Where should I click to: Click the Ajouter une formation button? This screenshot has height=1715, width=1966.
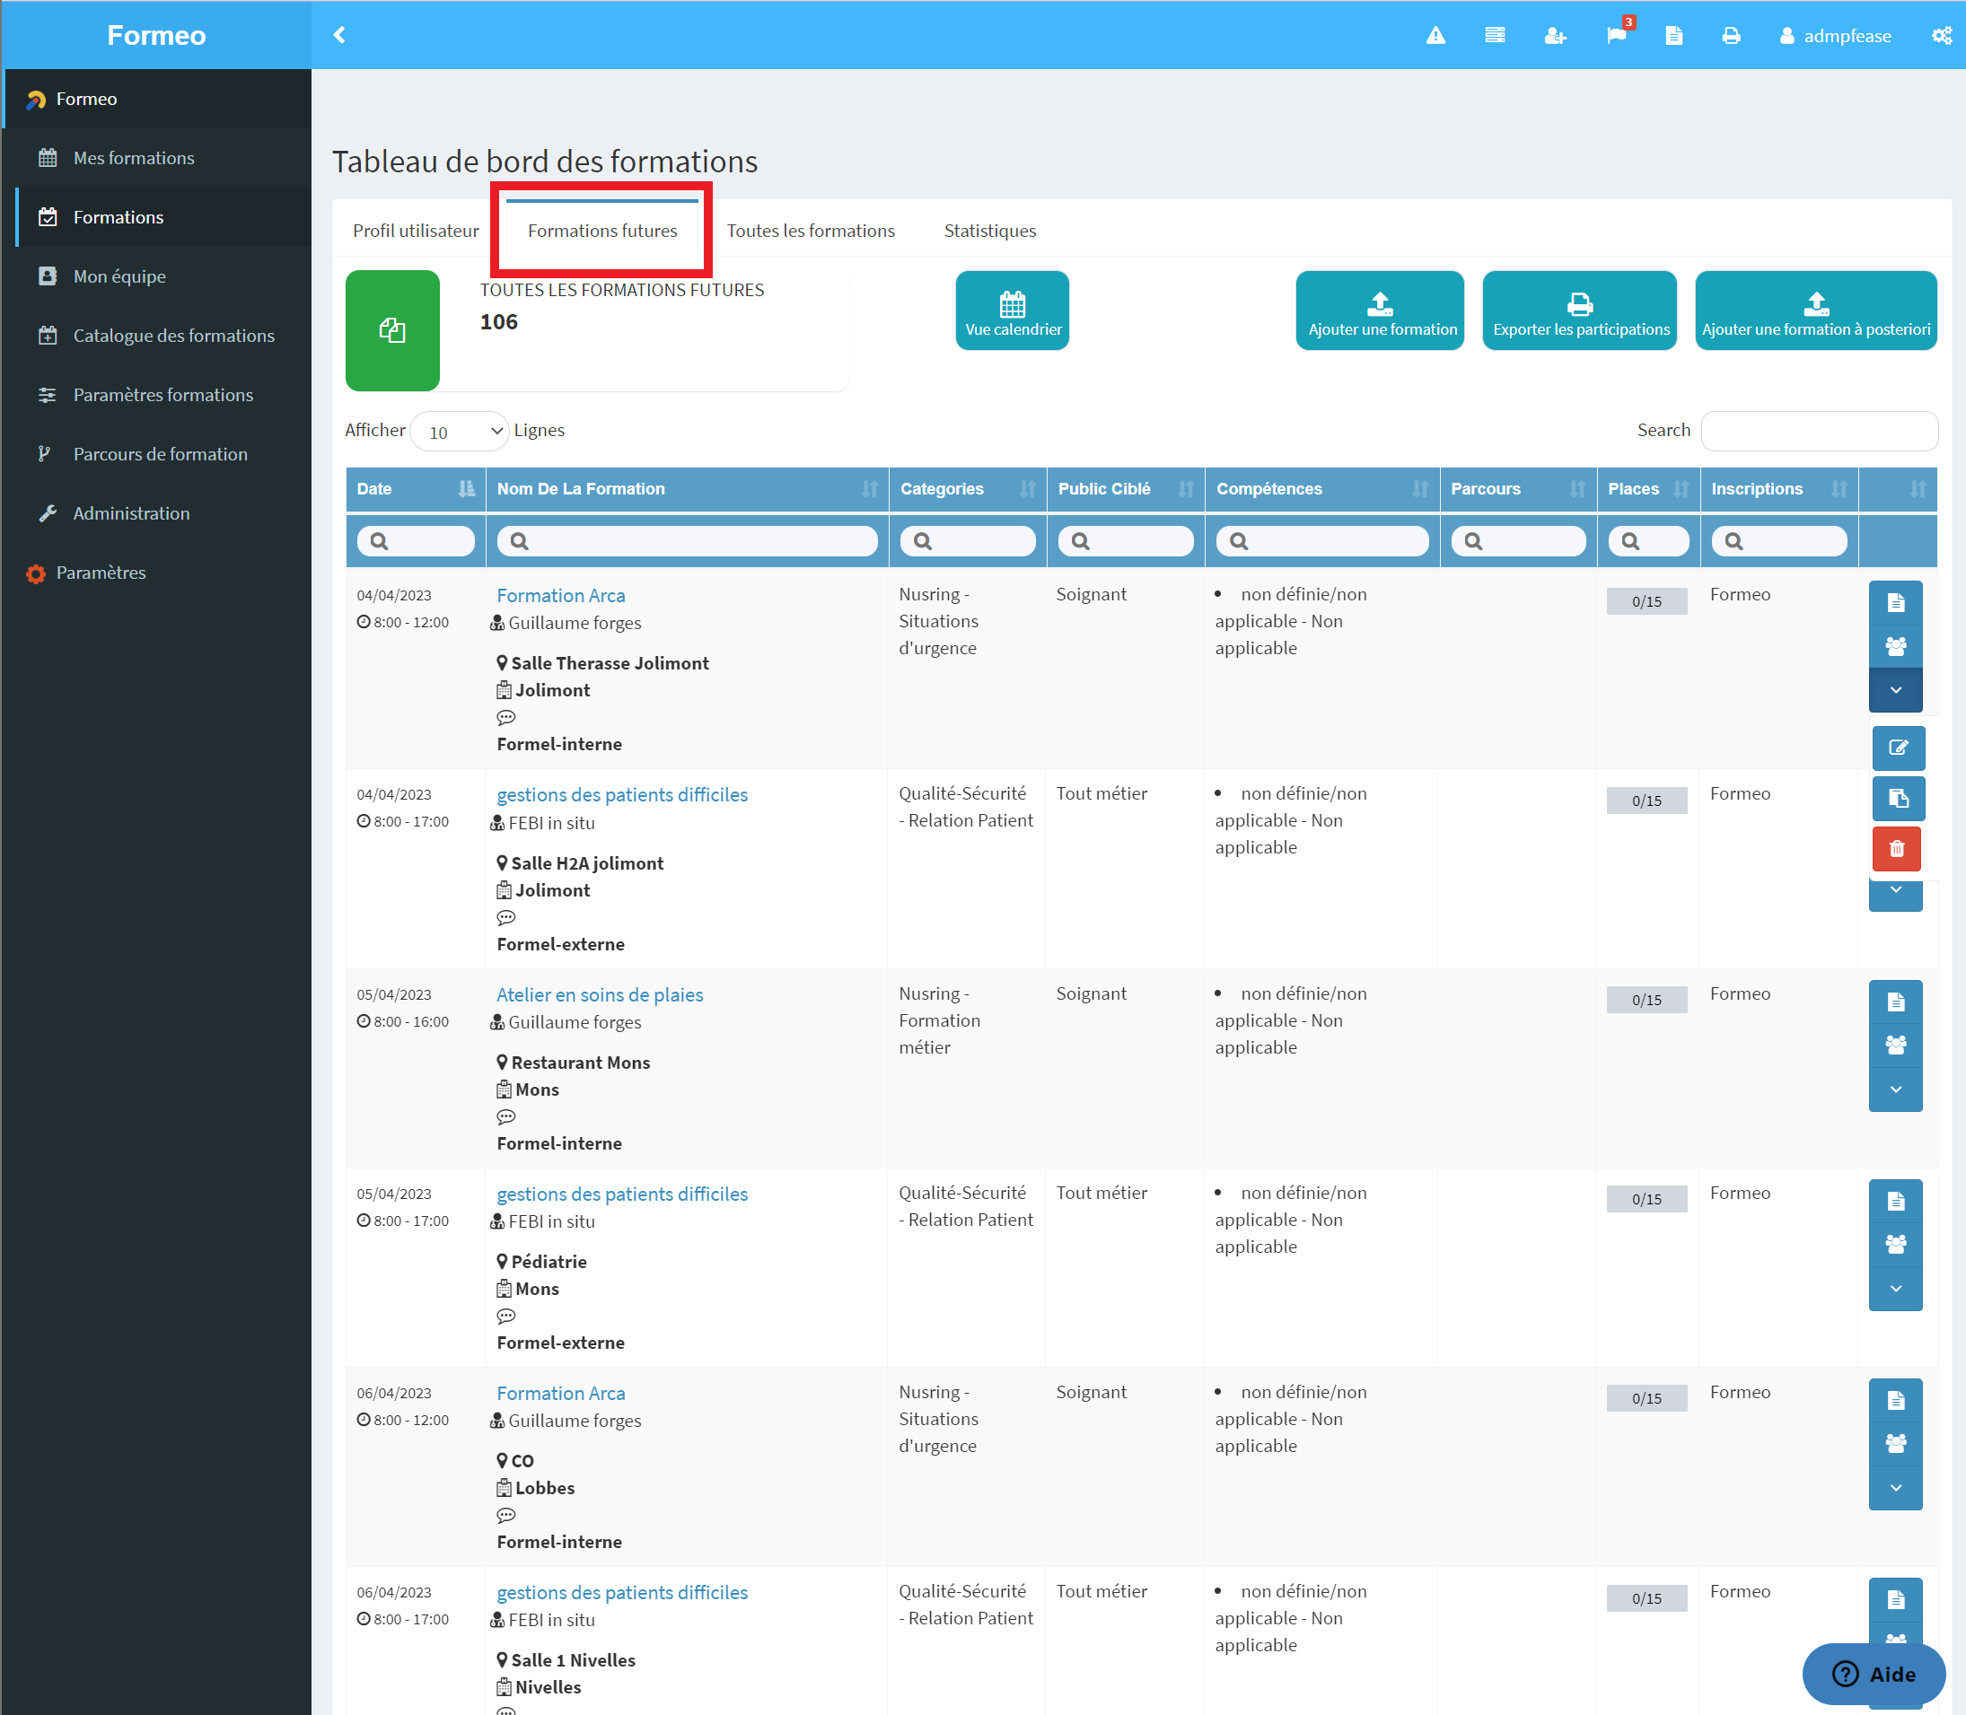(x=1379, y=311)
